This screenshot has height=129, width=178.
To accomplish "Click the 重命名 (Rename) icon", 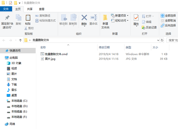I will 93,17.
